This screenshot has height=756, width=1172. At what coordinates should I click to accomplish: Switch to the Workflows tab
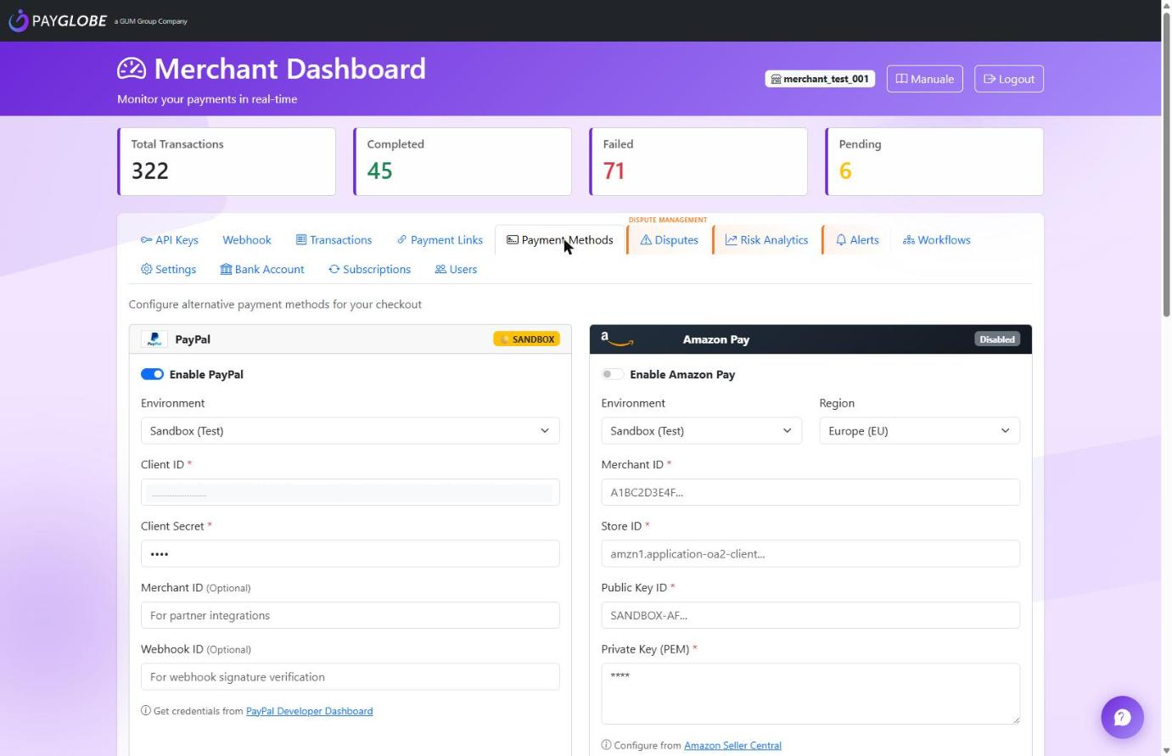click(936, 240)
